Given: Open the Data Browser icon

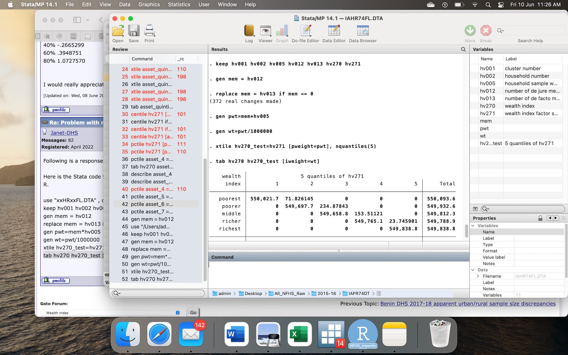Looking at the screenshot, I should [x=363, y=31].
